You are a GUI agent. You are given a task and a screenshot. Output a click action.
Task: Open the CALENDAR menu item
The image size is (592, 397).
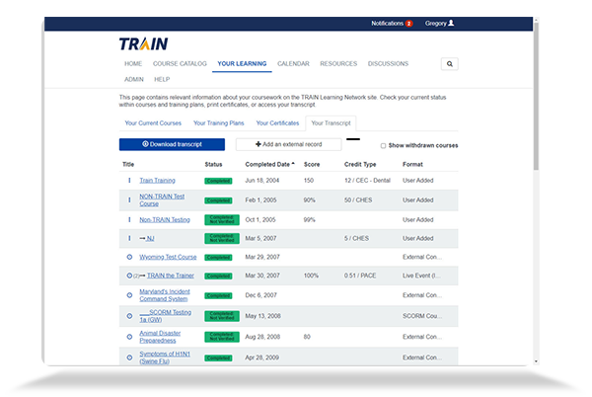coord(293,63)
